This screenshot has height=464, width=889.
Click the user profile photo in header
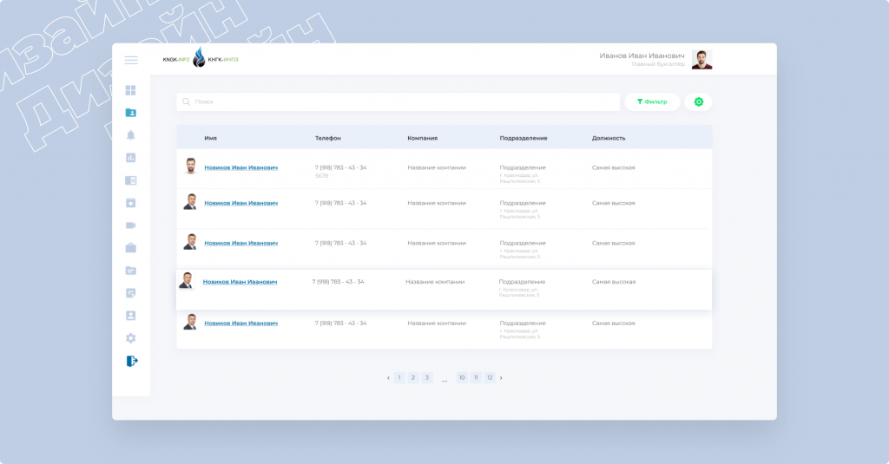(701, 60)
